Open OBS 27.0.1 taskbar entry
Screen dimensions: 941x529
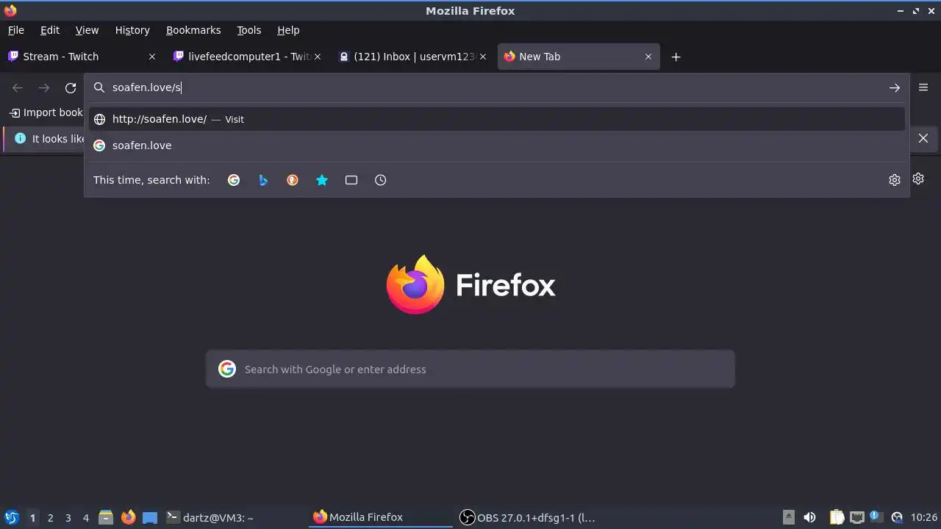pos(528,517)
